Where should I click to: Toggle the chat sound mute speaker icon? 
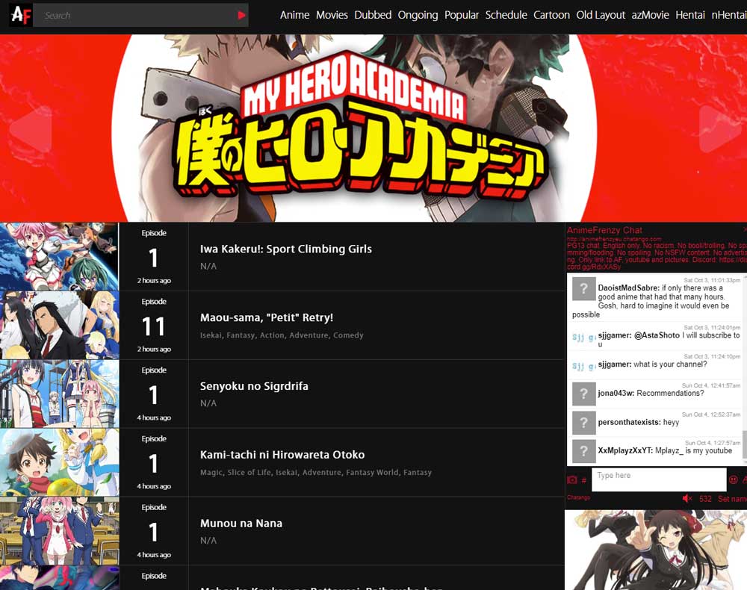tap(687, 498)
